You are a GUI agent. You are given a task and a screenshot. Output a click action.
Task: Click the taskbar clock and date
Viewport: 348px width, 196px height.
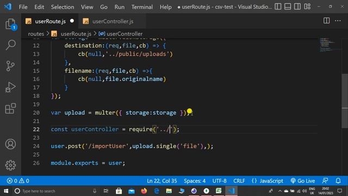pyautogui.click(x=326, y=191)
